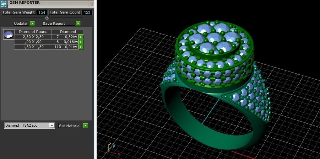Select the Diamond Round column header

(x=33, y=32)
